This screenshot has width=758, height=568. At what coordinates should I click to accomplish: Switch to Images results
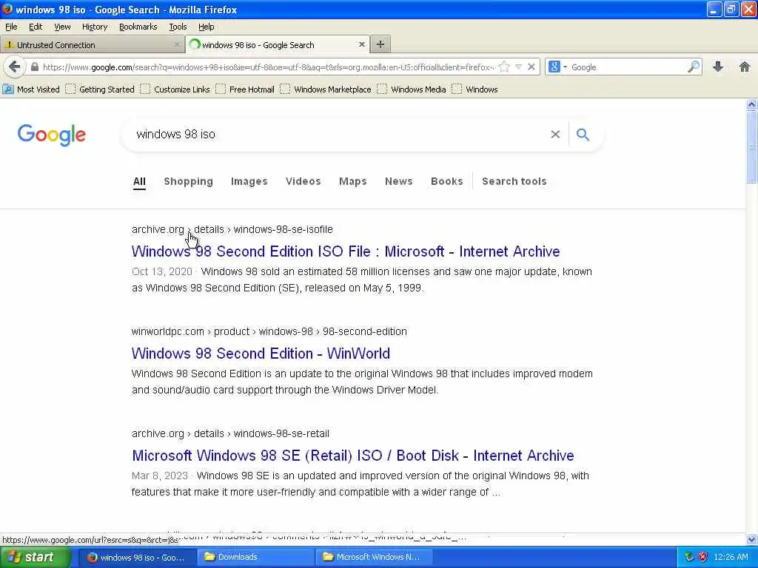point(249,182)
